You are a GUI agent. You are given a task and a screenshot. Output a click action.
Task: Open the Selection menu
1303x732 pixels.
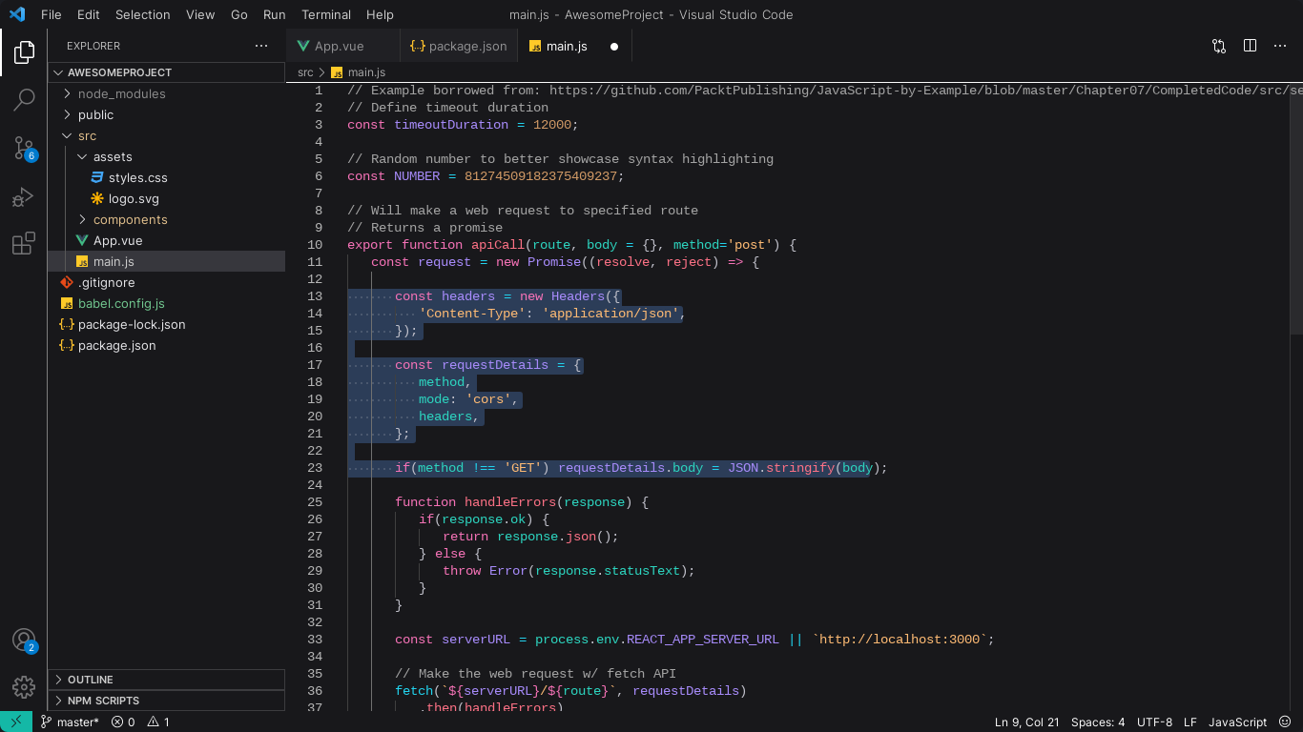143,14
